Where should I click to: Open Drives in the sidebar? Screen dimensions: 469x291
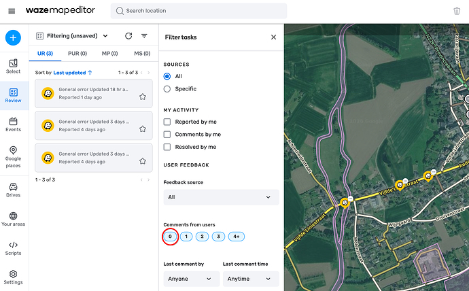(13, 190)
